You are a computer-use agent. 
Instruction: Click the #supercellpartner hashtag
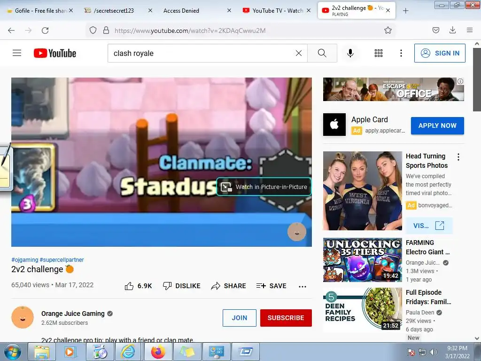click(62, 259)
